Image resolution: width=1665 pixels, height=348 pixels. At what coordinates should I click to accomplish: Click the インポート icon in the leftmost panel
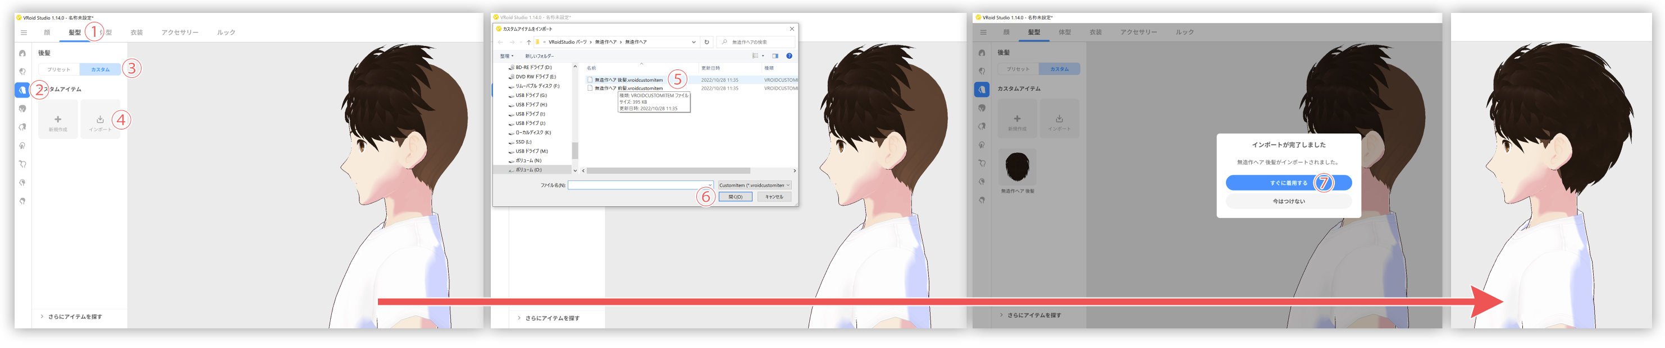[x=100, y=120]
